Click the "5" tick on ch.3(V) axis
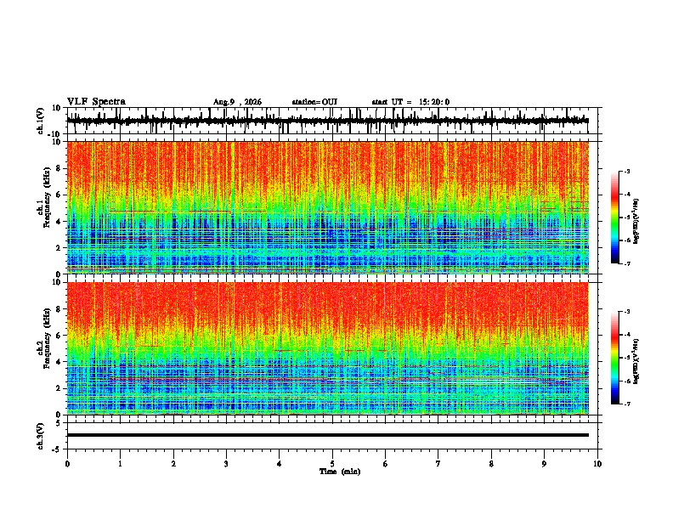 coord(59,422)
